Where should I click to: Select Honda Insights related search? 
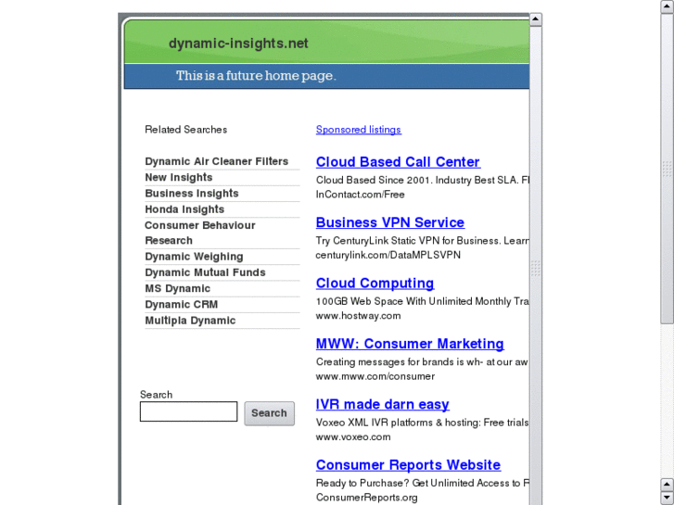pyautogui.click(x=184, y=208)
